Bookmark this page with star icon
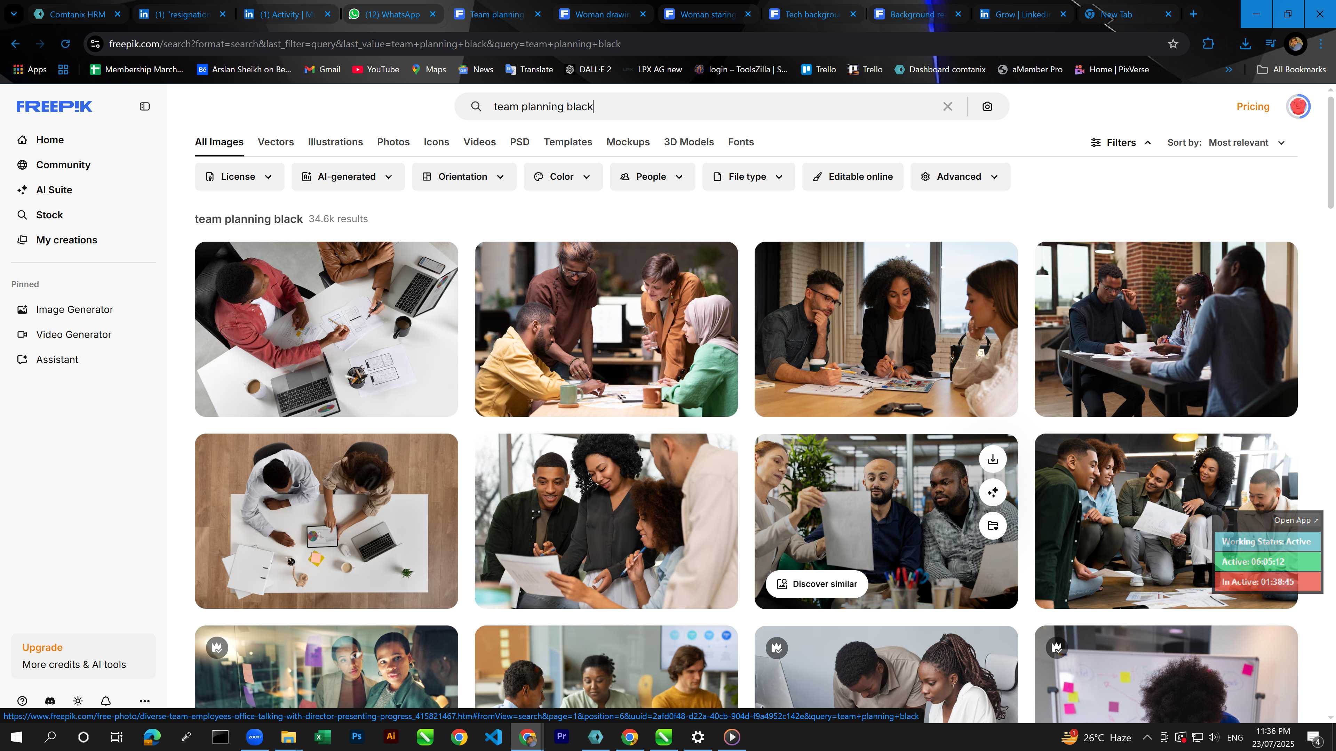The image size is (1336, 751). 1173,44
